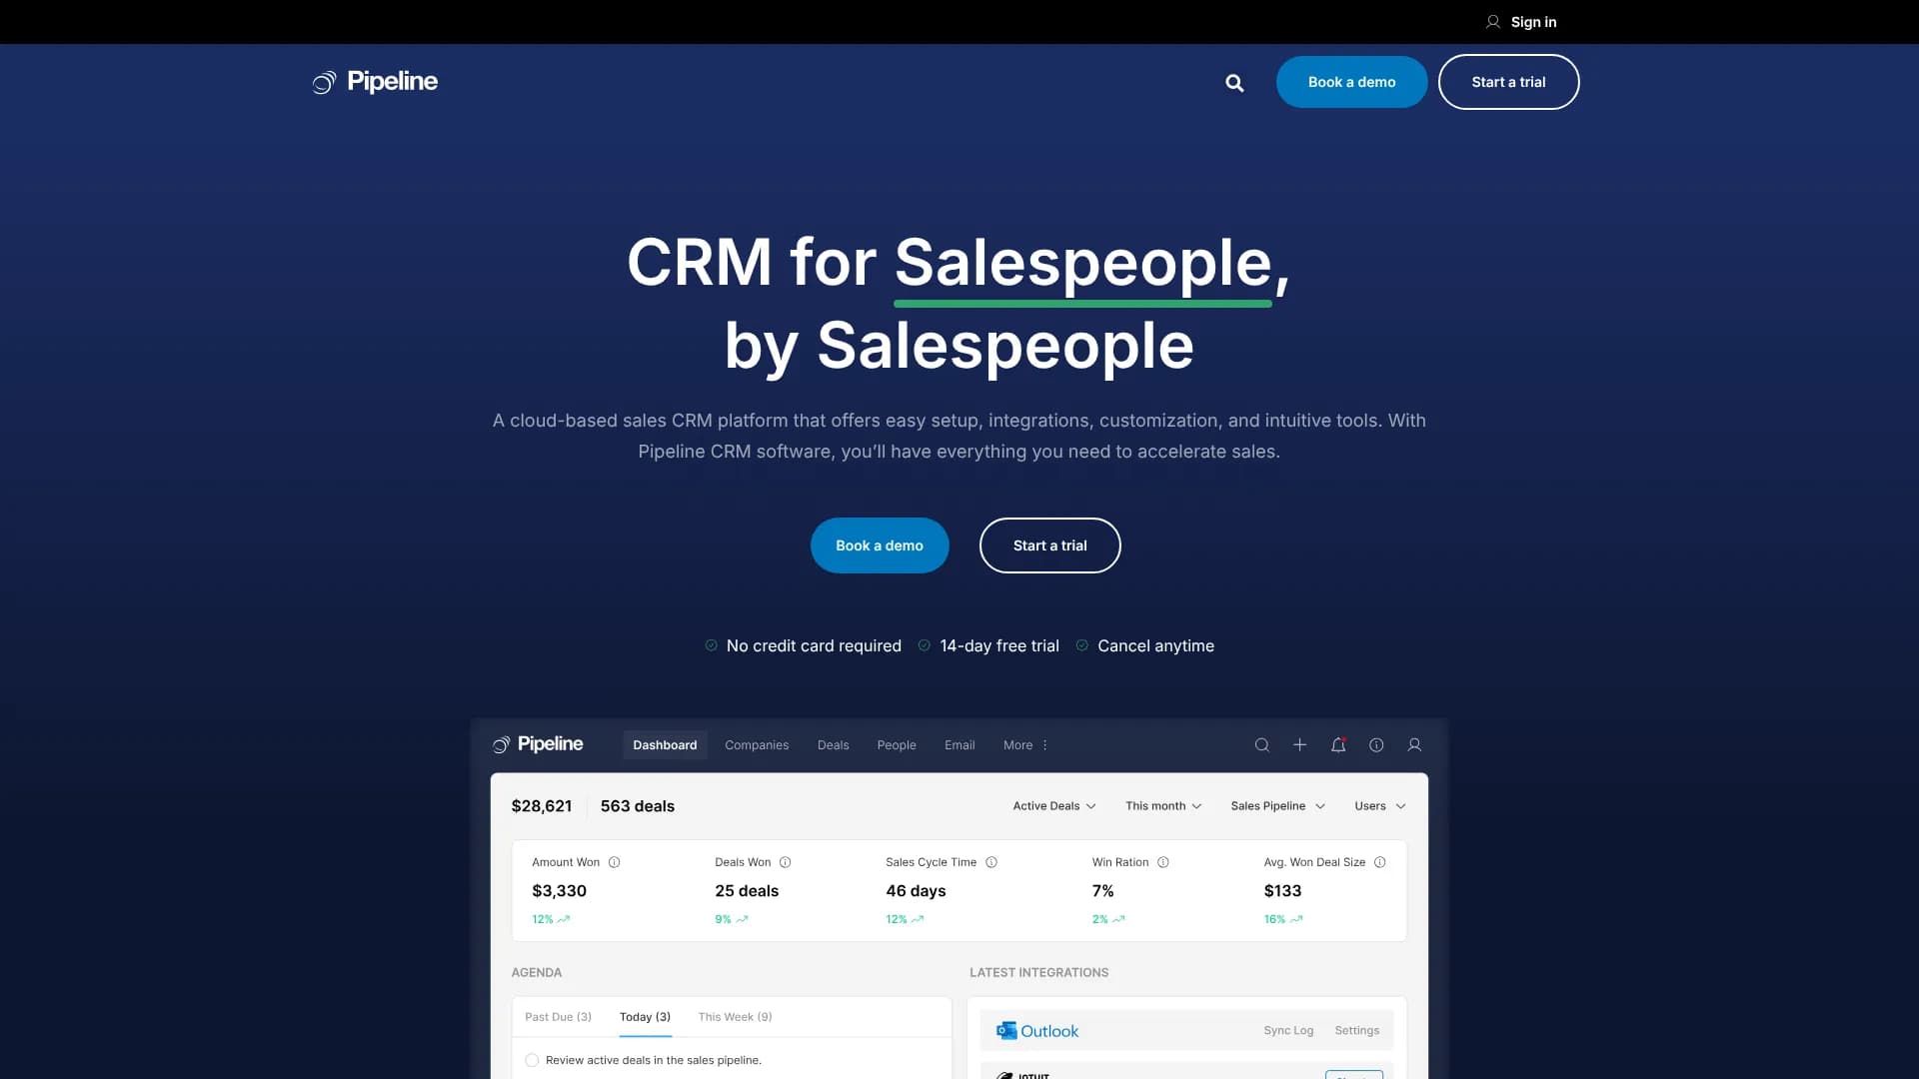Screen dimensions: 1919x1079
Task: Click the plus icon to create a new record
Action: click(x=1299, y=744)
